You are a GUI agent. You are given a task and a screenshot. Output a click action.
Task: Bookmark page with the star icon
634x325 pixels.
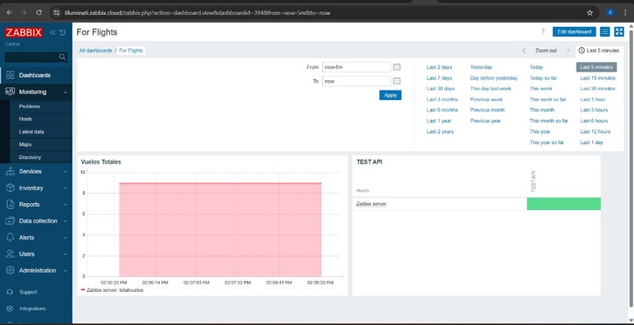590,13
